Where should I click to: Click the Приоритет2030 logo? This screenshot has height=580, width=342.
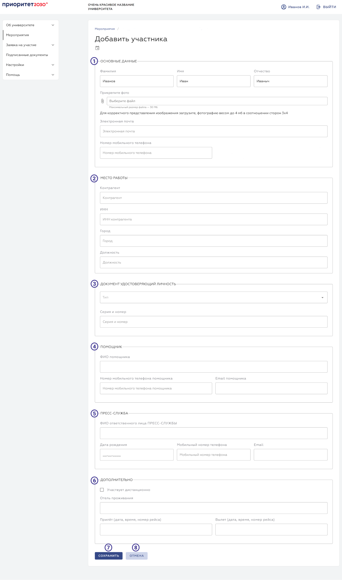[25, 5]
